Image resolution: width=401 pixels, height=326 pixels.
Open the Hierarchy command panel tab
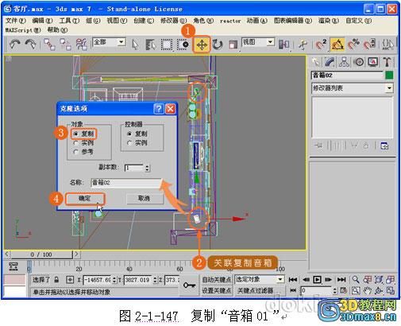point(344,62)
